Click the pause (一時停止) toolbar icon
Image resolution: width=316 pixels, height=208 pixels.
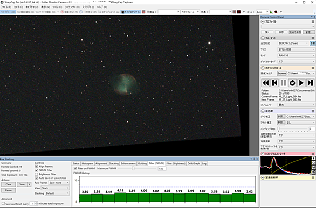[x=81, y=12]
